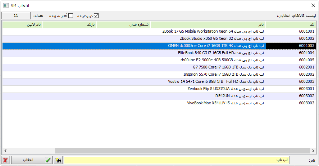Select the R542UN laptop name
The height and width of the screenshot is (166, 319).
coord(208,96)
